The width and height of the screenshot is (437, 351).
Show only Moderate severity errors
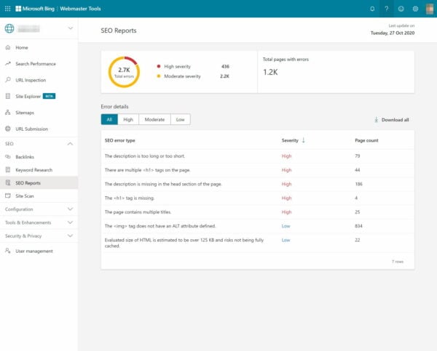pos(154,119)
